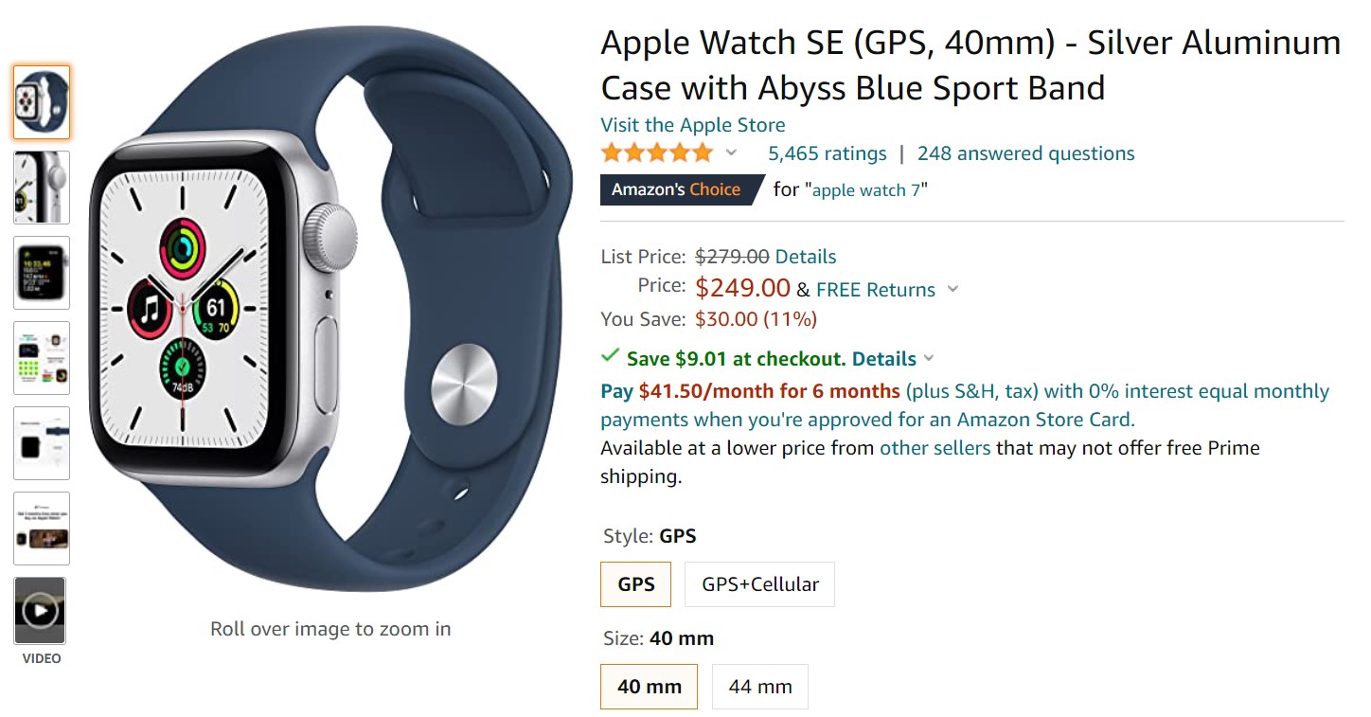
Task: Select the 40 mm size option
Action: pyautogui.click(x=649, y=687)
